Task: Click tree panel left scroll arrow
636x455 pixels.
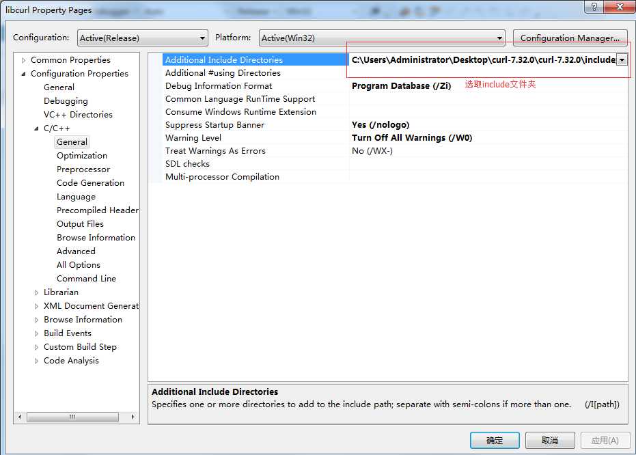Action: point(20,417)
